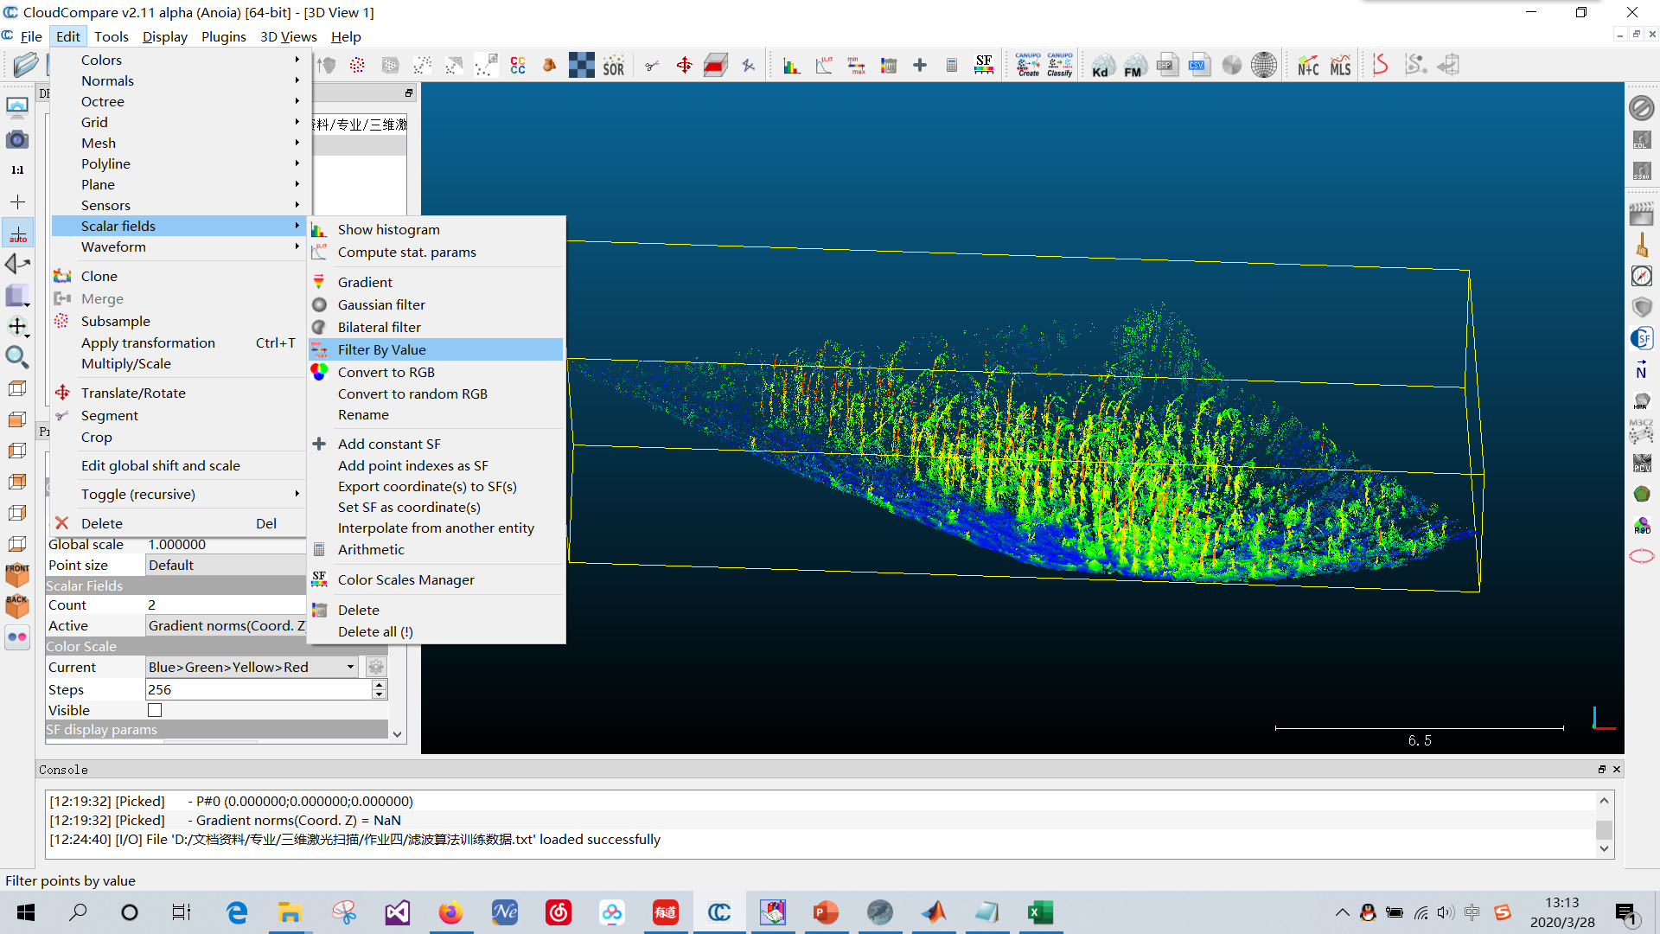Click the Kd-tree plugin icon
1660x934 pixels.
1101,66
